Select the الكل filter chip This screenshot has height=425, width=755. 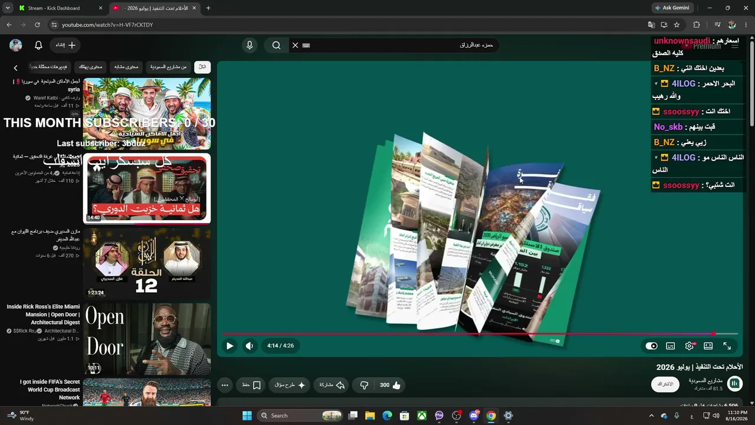click(x=202, y=67)
